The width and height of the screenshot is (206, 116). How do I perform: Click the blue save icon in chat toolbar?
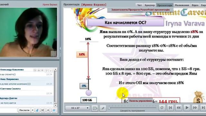[x=54, y=110]
